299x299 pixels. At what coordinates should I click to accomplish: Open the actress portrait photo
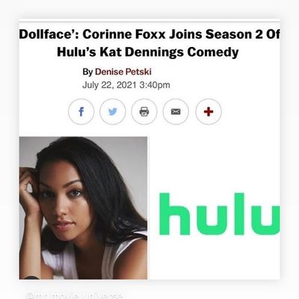[83, 208]
